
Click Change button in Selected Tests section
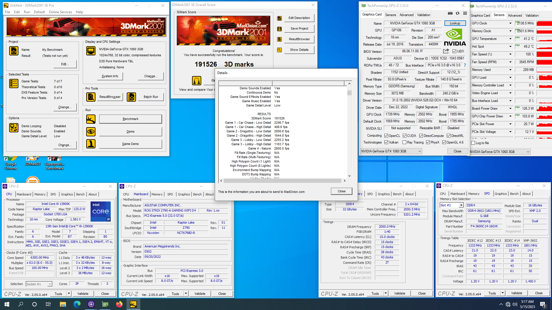pyautogui.click(x=65, y=107)
